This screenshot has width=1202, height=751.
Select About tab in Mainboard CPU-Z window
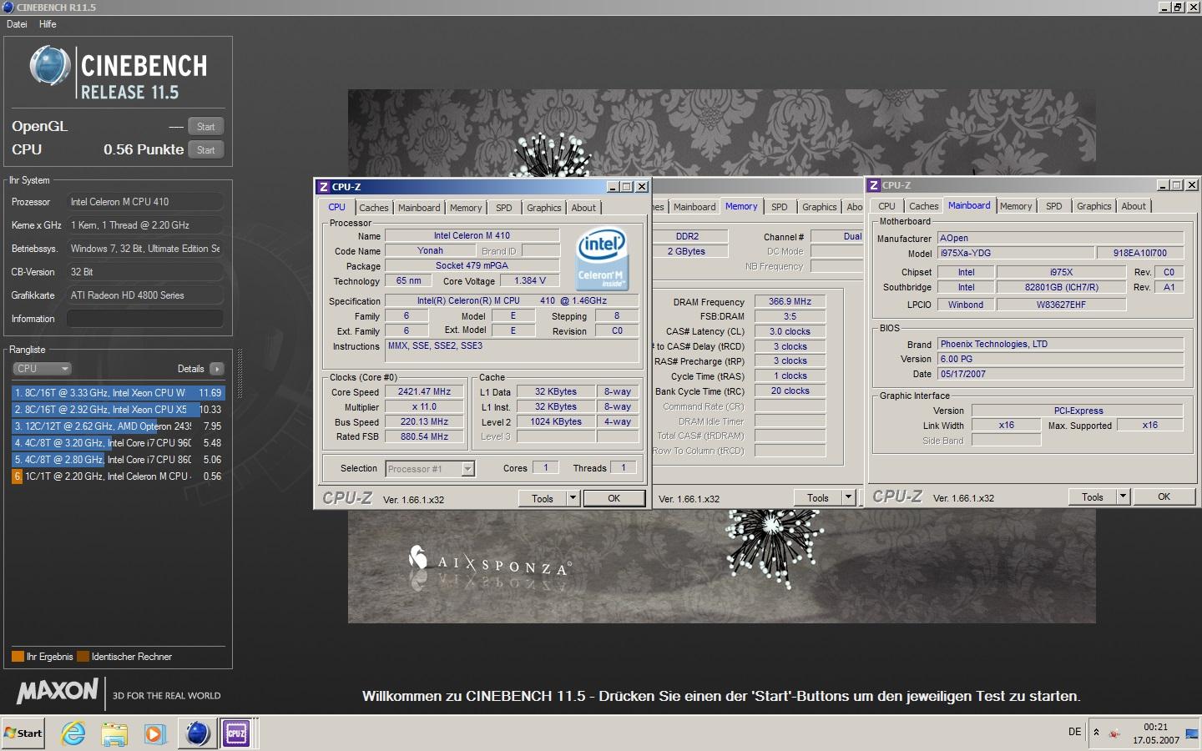point(1134,206)
